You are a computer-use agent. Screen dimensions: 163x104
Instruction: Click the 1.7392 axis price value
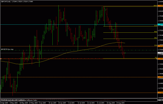160,50
